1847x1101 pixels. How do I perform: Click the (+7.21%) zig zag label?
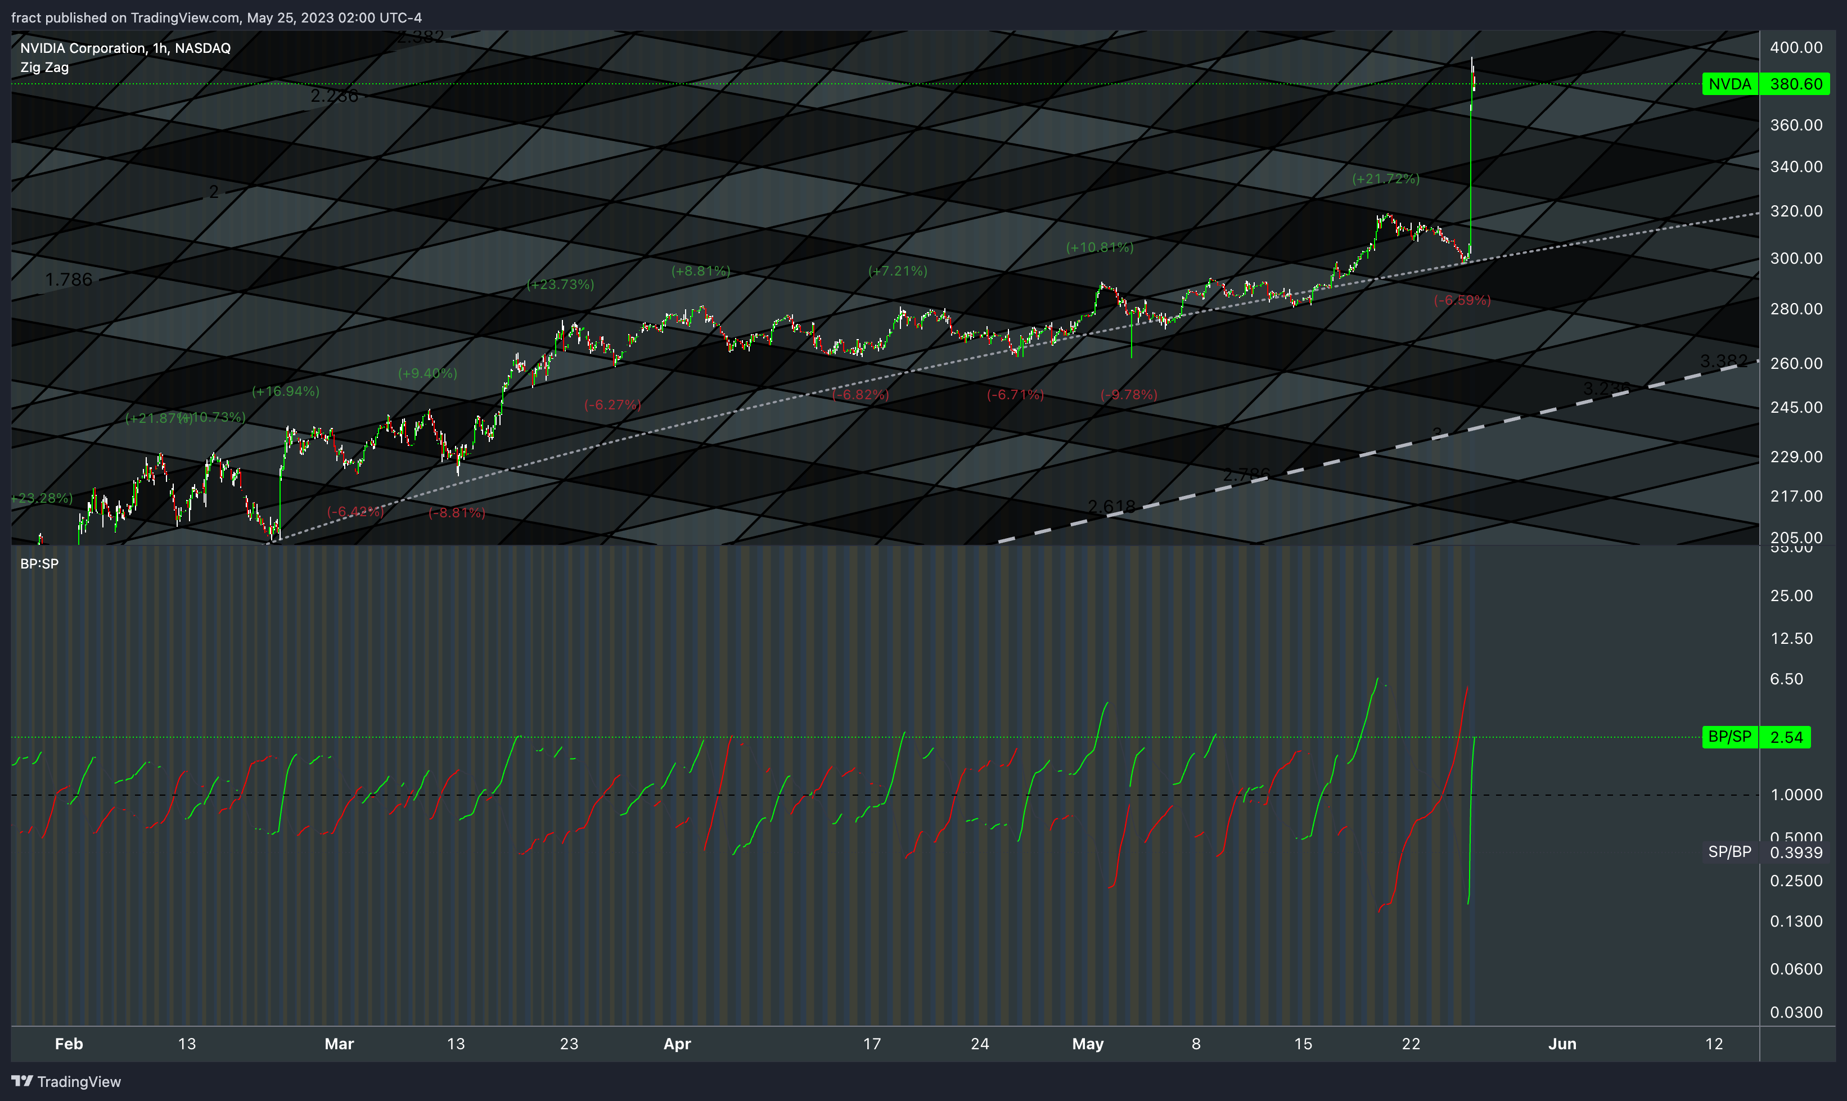pos(898,271)
